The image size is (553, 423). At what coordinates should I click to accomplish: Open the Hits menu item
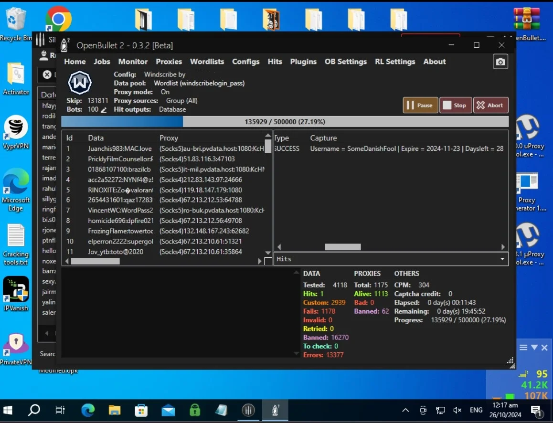(x=275, y=62)
